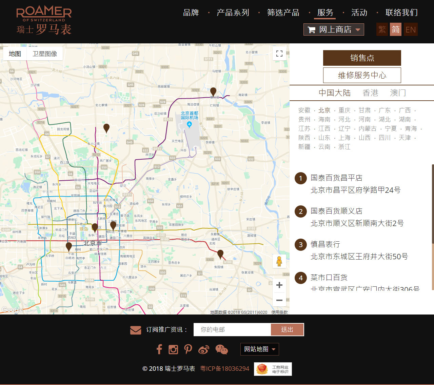Submit the newsletter with 送出 button
Screen dimensions: 434x385
coord(287,329)
